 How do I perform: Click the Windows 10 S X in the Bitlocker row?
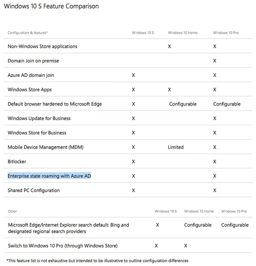tap(133, 162)
